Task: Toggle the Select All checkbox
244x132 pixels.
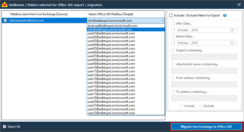Action: pos(5,127)
